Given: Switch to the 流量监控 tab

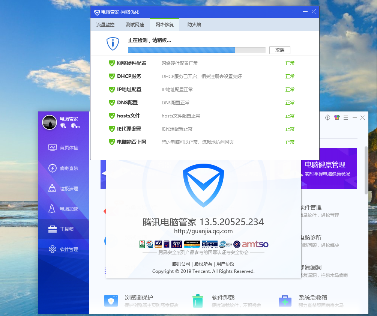Looking at the screenshot, I should pos(105,24).
